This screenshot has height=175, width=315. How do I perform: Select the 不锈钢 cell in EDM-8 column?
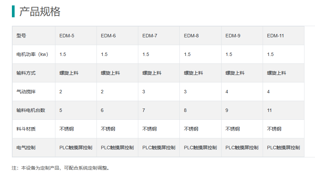click(191, 129)
